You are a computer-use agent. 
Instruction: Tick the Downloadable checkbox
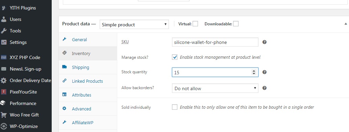236,24
